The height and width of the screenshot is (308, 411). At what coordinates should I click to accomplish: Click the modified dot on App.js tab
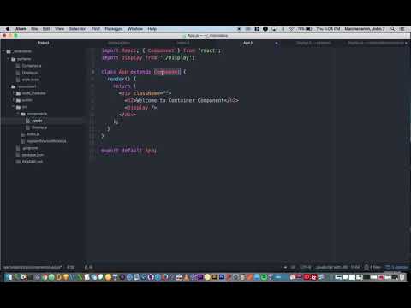[x=277, y=43]
